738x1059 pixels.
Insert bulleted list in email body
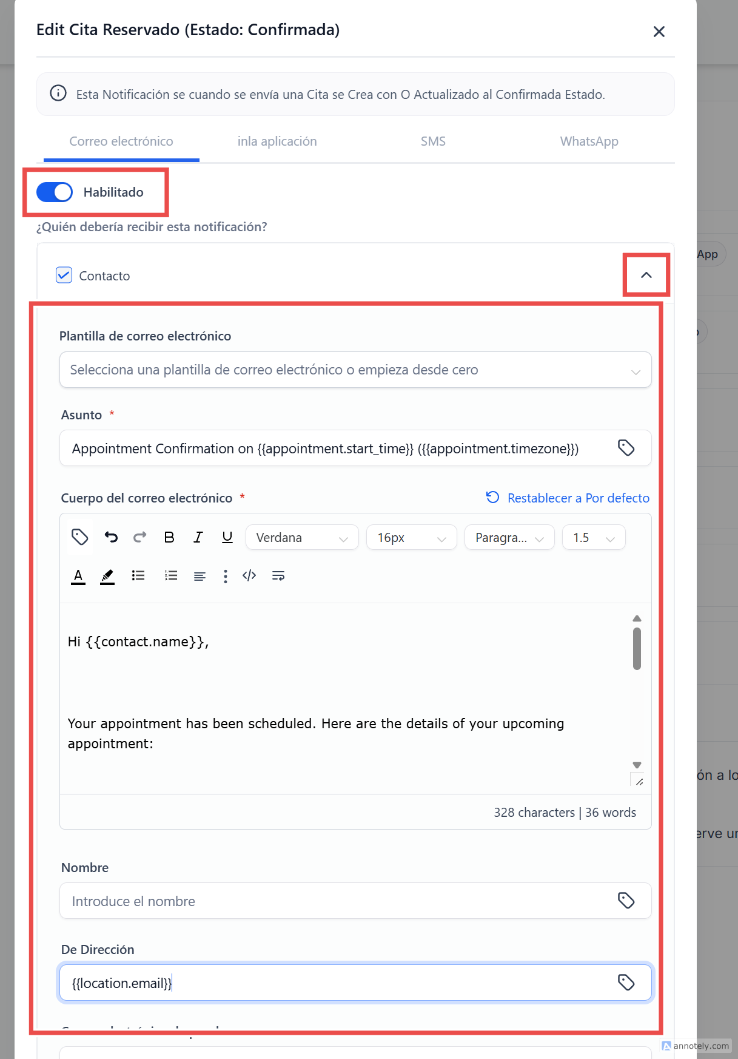pyautogui.click(x=138, y=575)
